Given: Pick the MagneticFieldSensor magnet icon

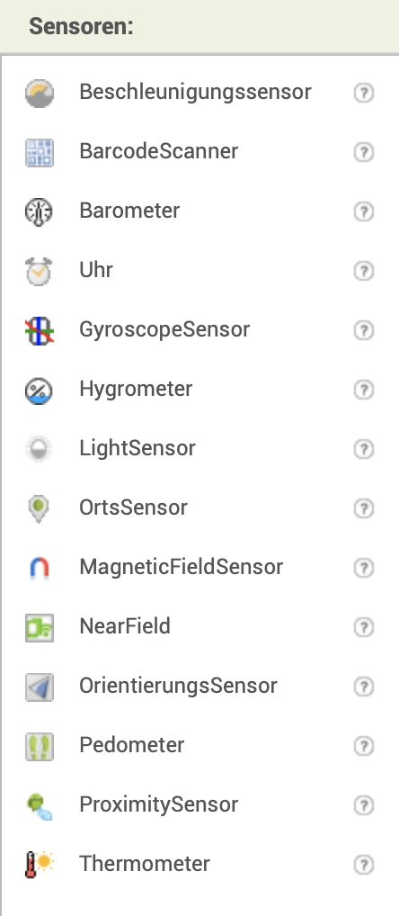Looking at the screenshot, I should tap(39, 568).
